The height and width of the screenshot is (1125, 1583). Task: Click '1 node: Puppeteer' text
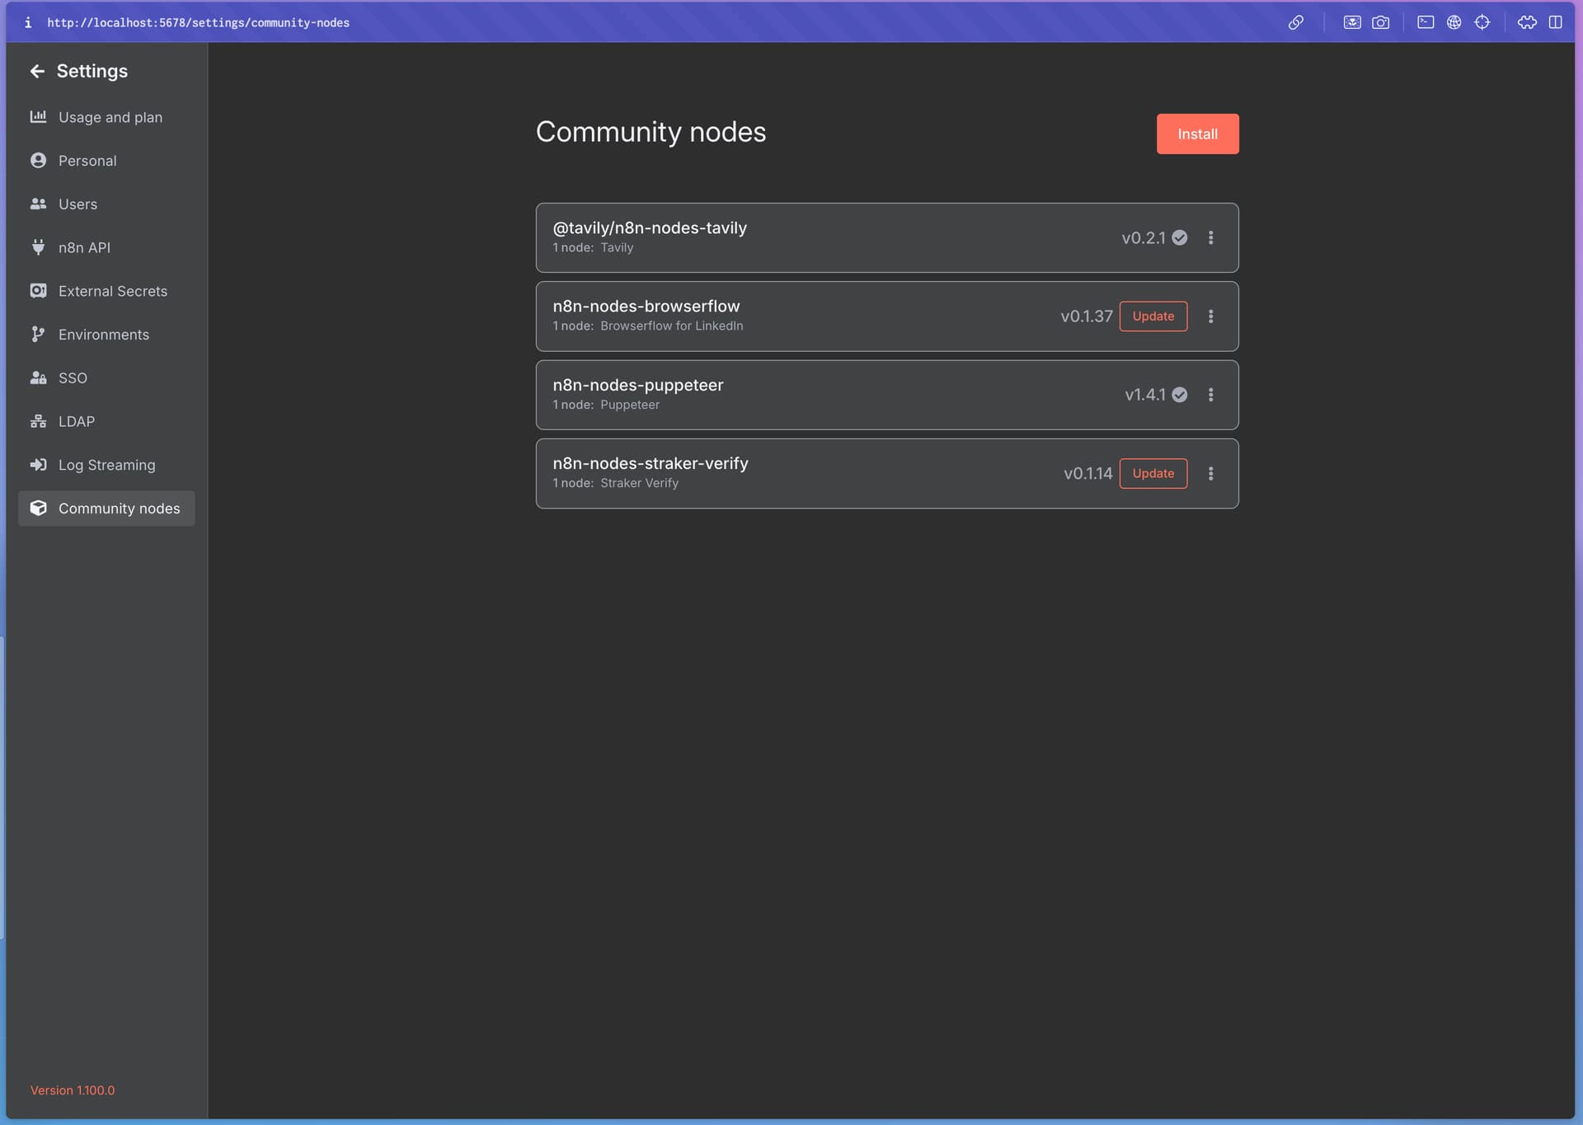tap(606, 405)
